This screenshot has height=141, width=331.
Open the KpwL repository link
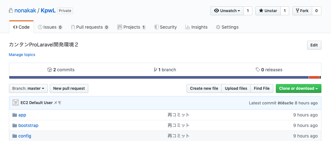coord(48,11)
